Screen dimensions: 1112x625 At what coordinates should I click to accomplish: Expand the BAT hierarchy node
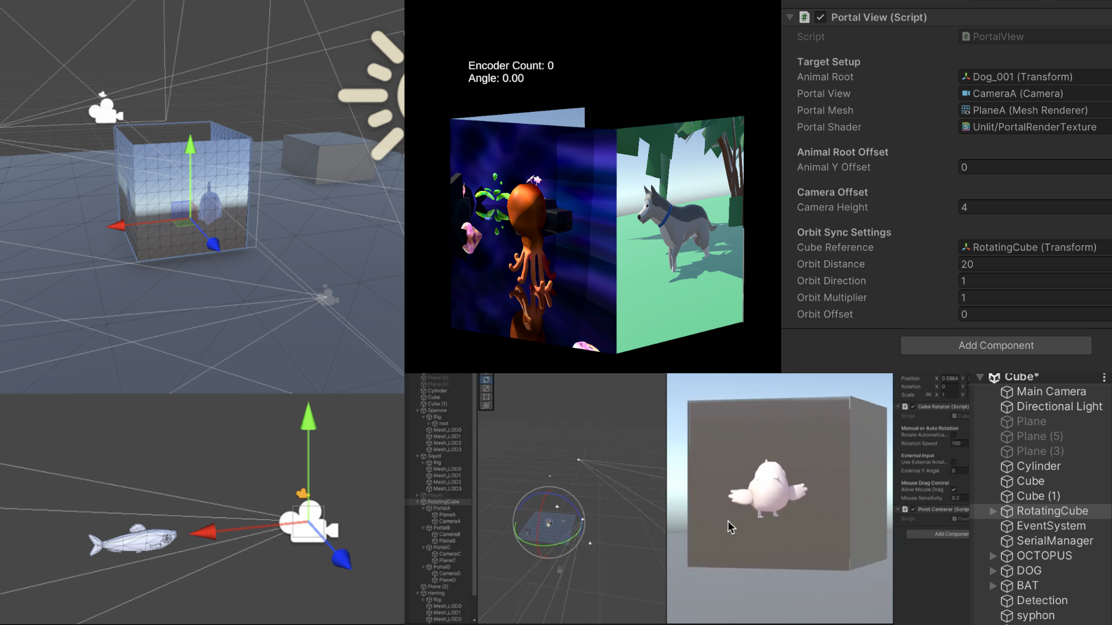(993, 586)
